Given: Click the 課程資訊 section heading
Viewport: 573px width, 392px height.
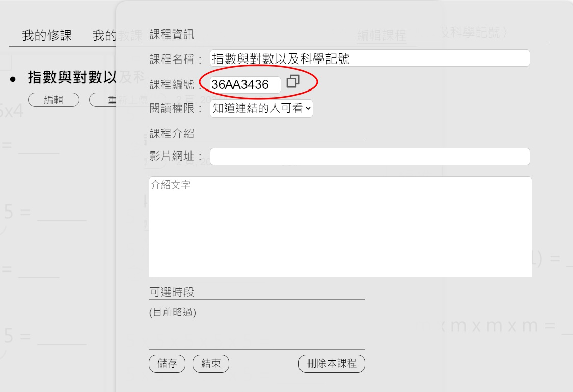Looking at the screenshot, I should (172, 35).
